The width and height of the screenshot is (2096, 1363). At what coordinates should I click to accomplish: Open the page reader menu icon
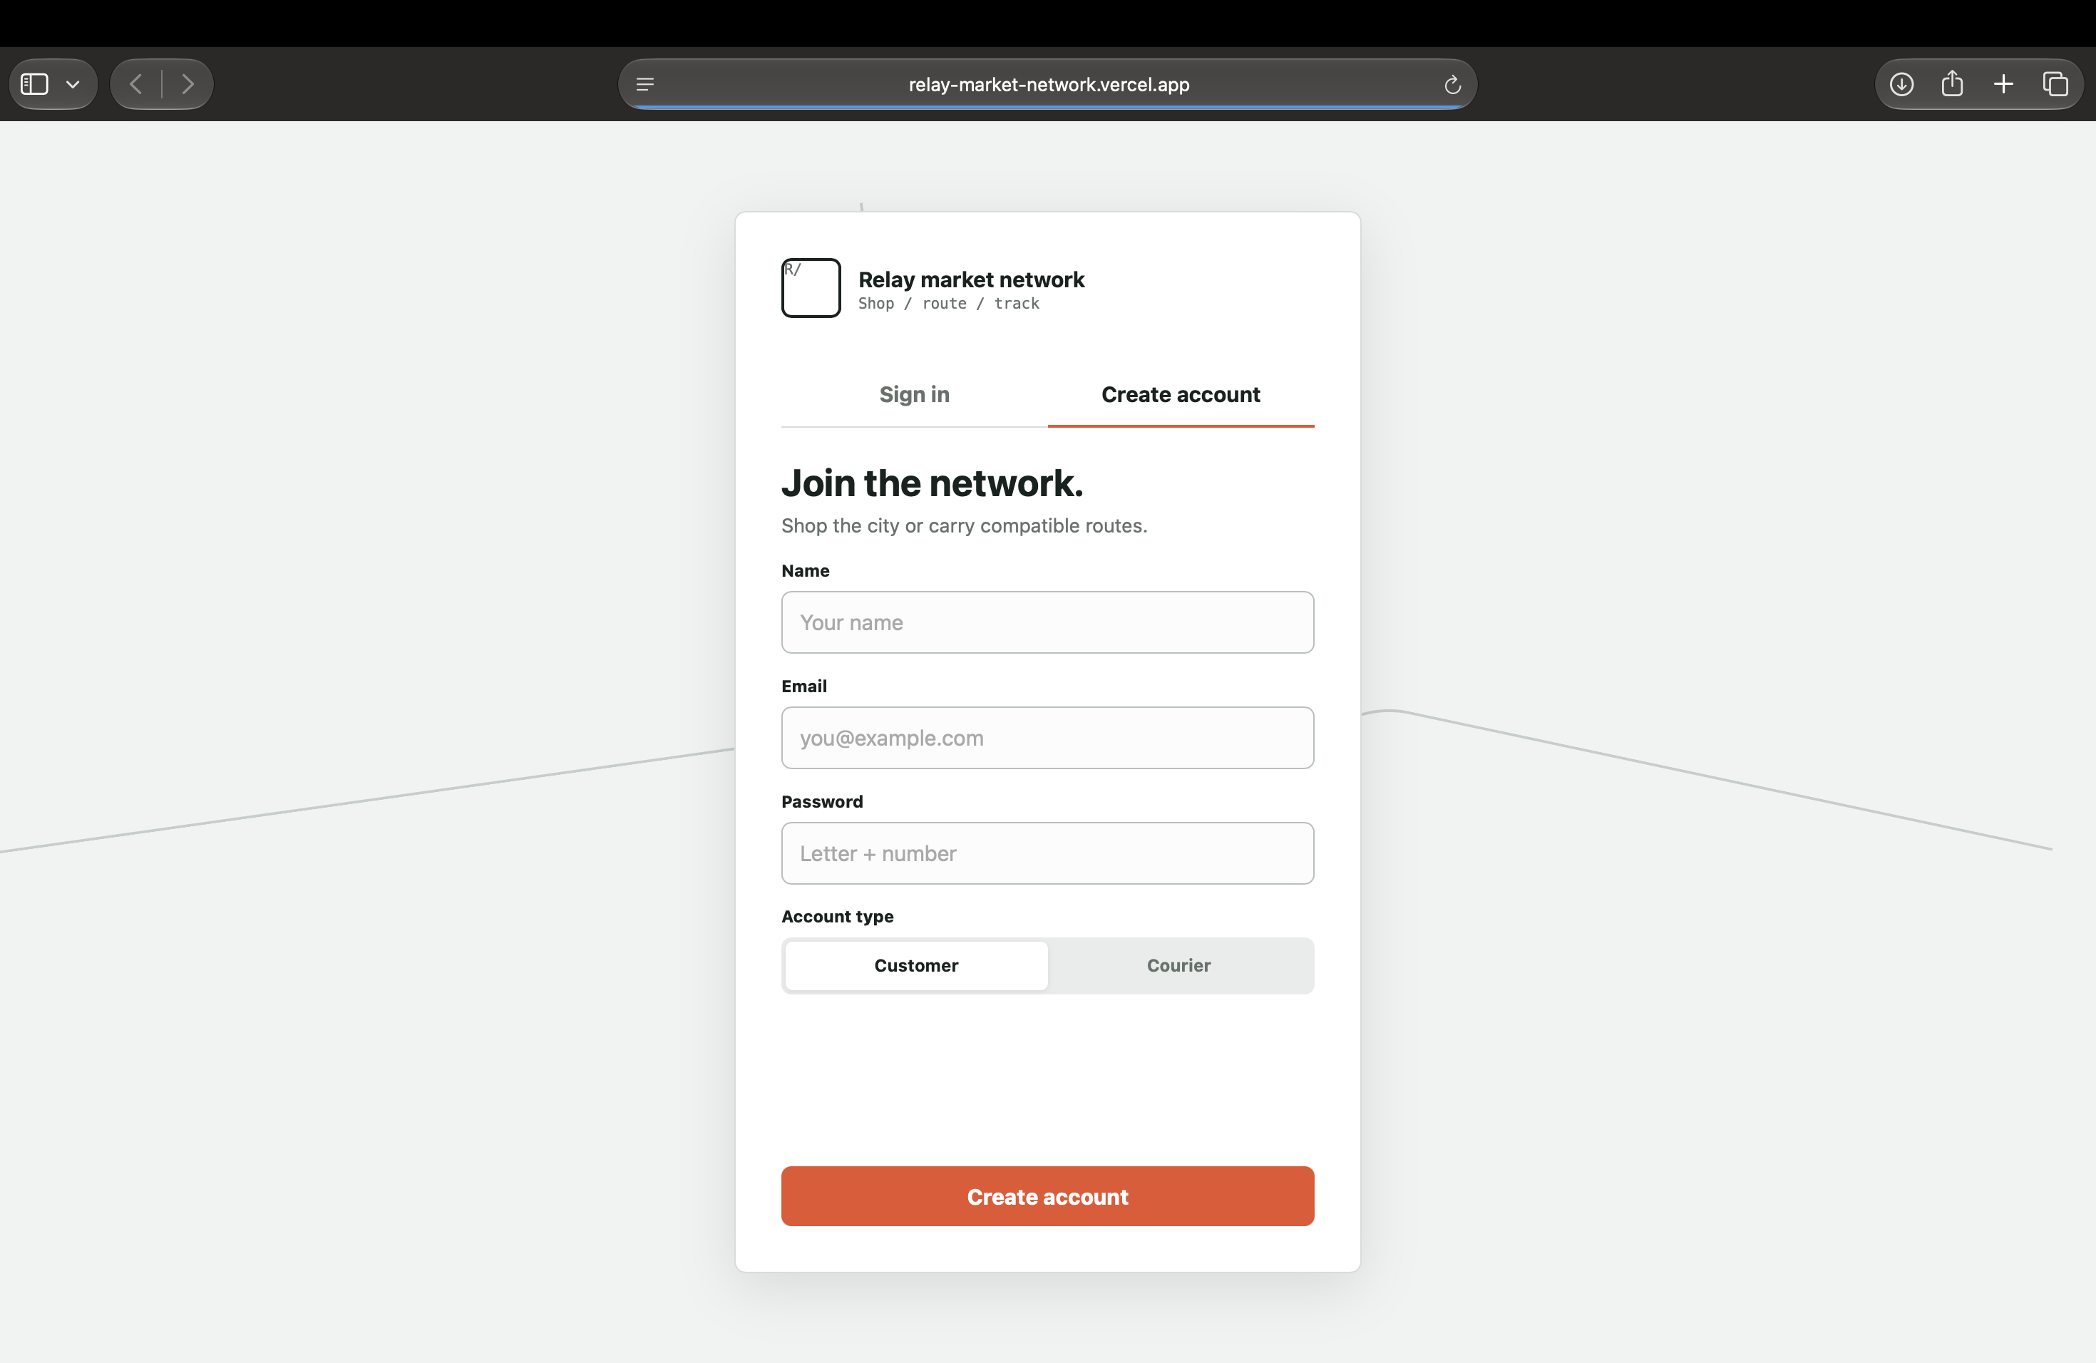(x=644, y=85)
